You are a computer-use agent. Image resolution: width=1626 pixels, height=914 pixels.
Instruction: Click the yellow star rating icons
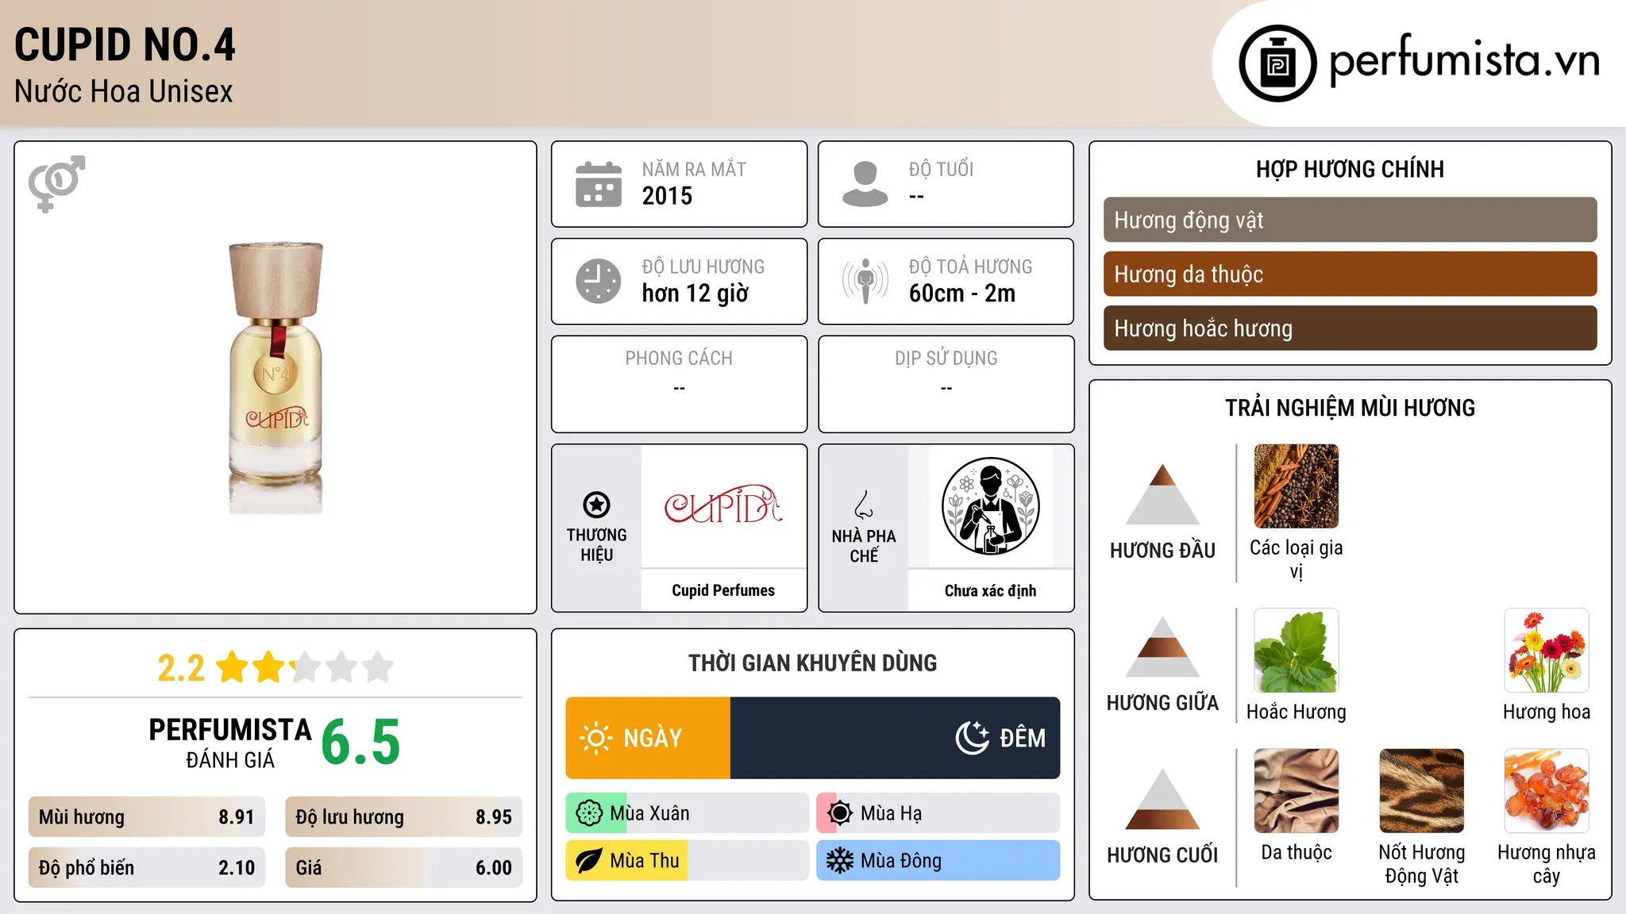pyautogui.click(x=305, y=667)
